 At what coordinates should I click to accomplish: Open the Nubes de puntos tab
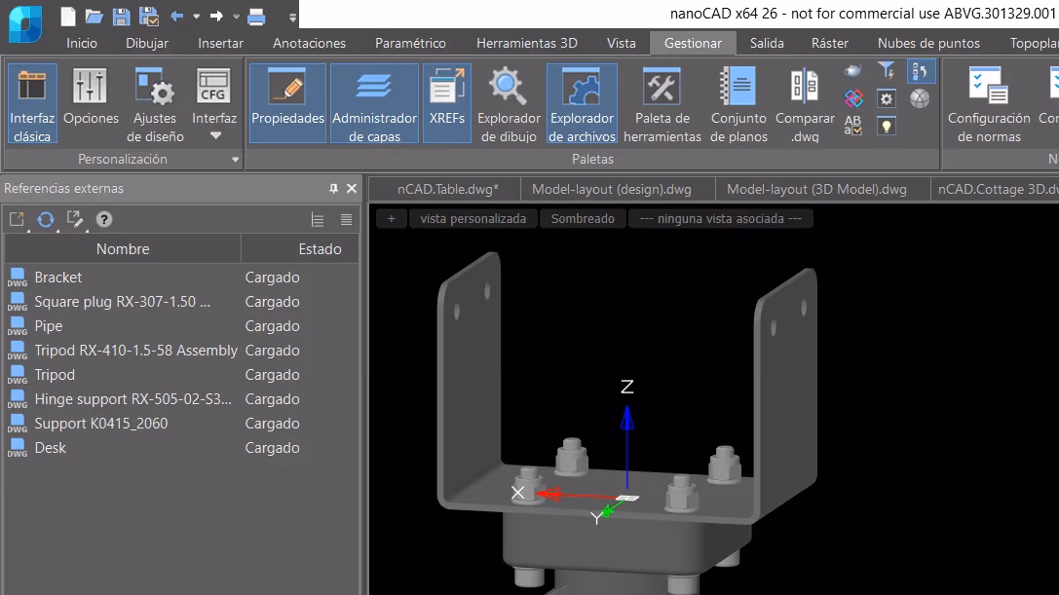coord(928,43)
